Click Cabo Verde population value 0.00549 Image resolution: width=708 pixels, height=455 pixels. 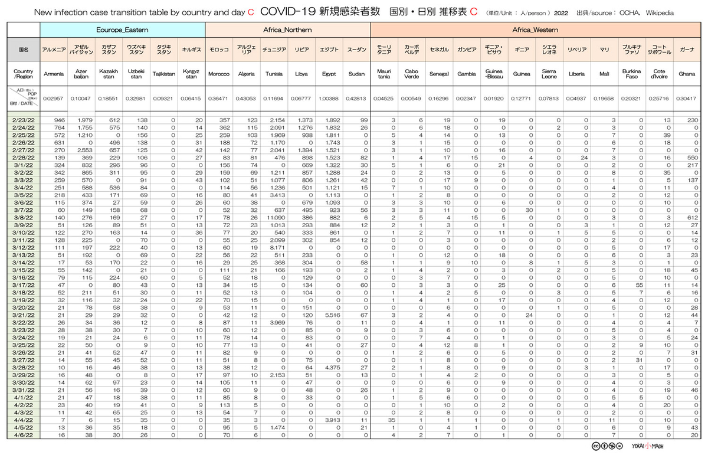(411, 98)
